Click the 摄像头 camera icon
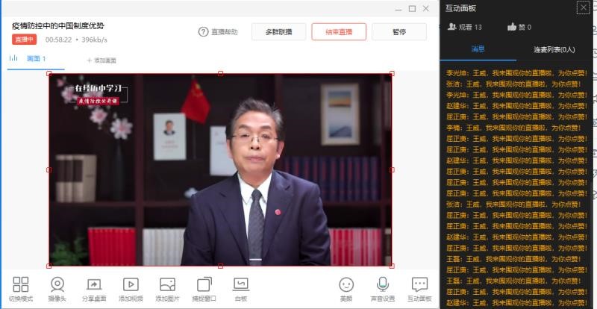This screenshot has width=597, height=309. coord(57,285)
